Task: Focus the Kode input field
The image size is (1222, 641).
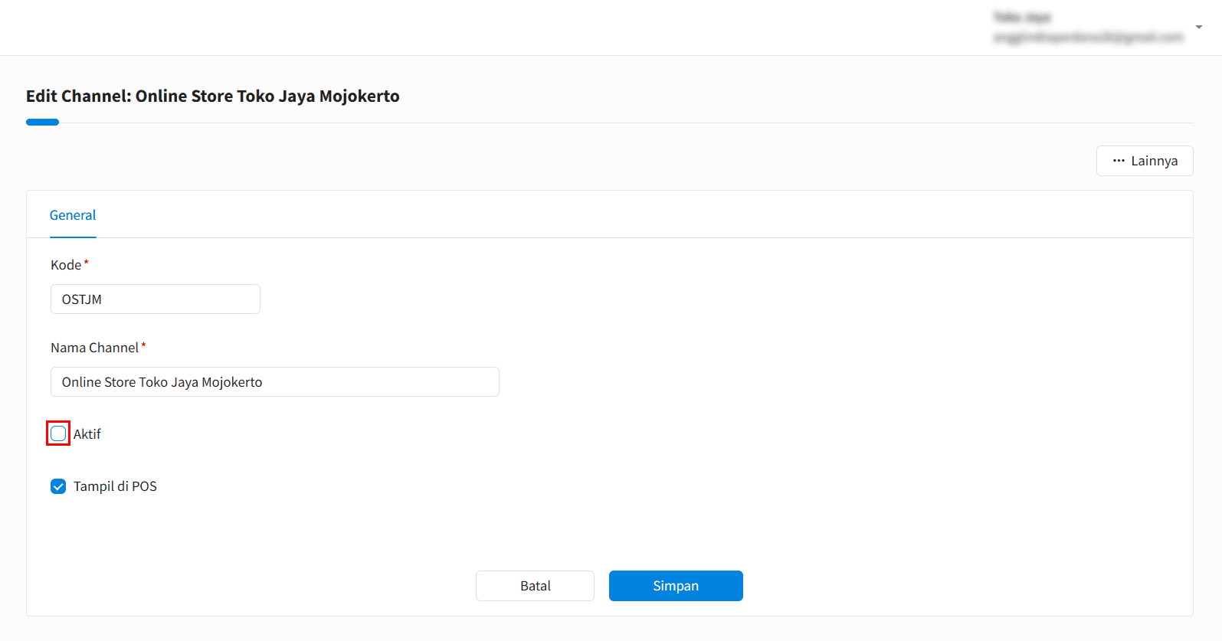Action: click(156, 299)
